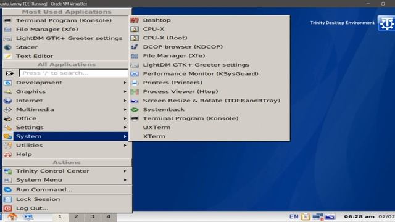Expand the Multimedia submenu arrow
Viewport: 395px width, 222px height.
click(125, 110)
